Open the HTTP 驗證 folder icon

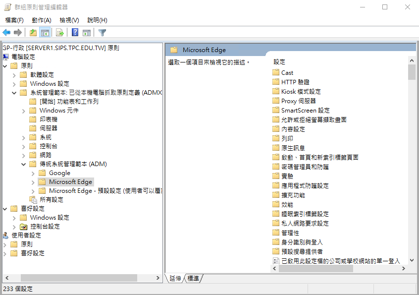coord(276,82)
